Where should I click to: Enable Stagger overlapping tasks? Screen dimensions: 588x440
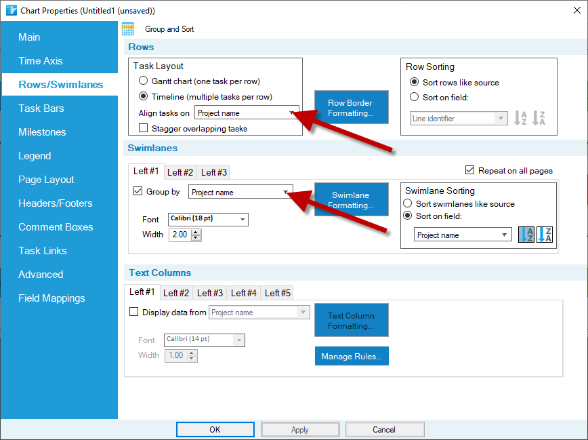[143, 128]
